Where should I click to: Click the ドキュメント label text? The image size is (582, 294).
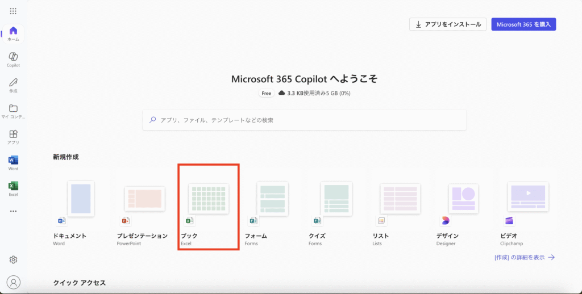coord(70,236)
